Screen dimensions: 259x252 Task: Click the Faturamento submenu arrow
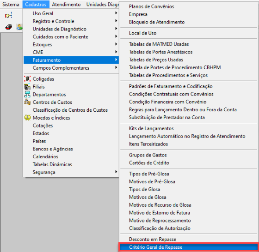[116, 60]
